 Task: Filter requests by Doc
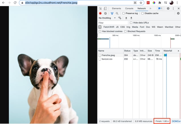pyautogui.click(x=148, y=27)
